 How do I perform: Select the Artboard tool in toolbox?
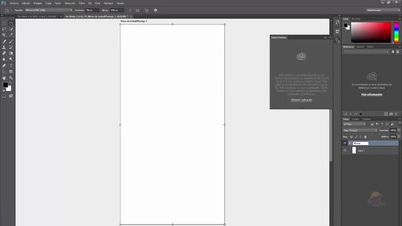click(11, 23)
